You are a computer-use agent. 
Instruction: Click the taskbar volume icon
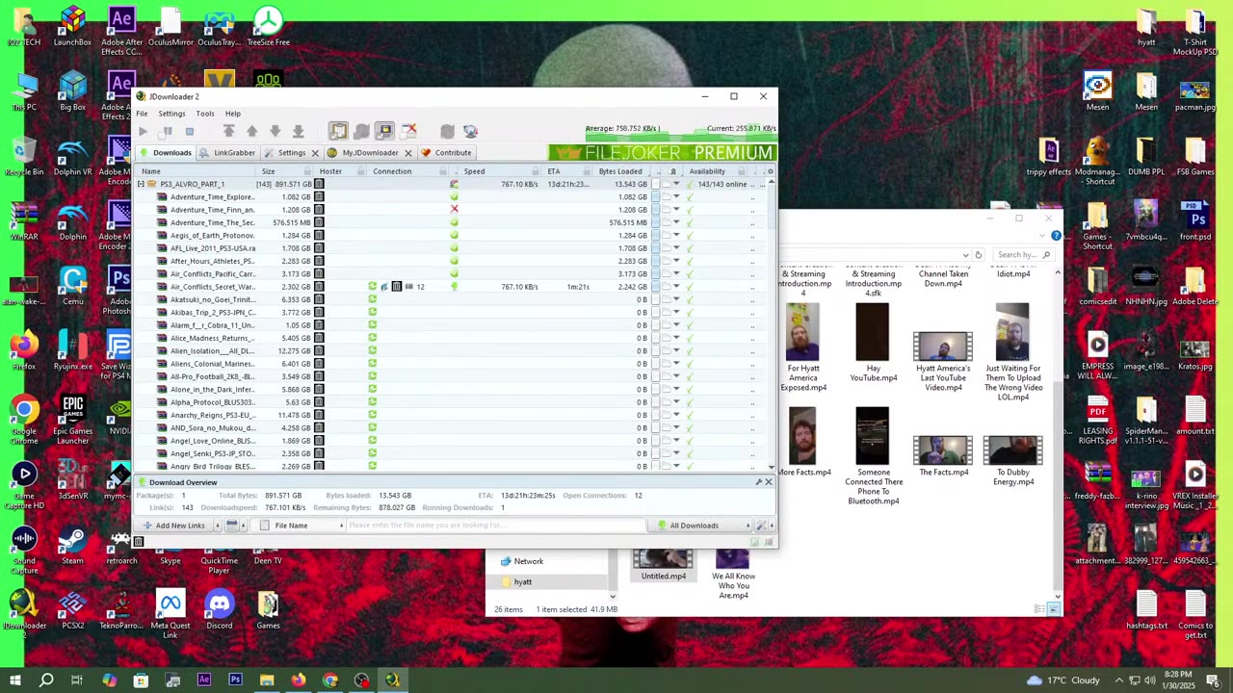pyautogui.click(x=1150, y=680)
